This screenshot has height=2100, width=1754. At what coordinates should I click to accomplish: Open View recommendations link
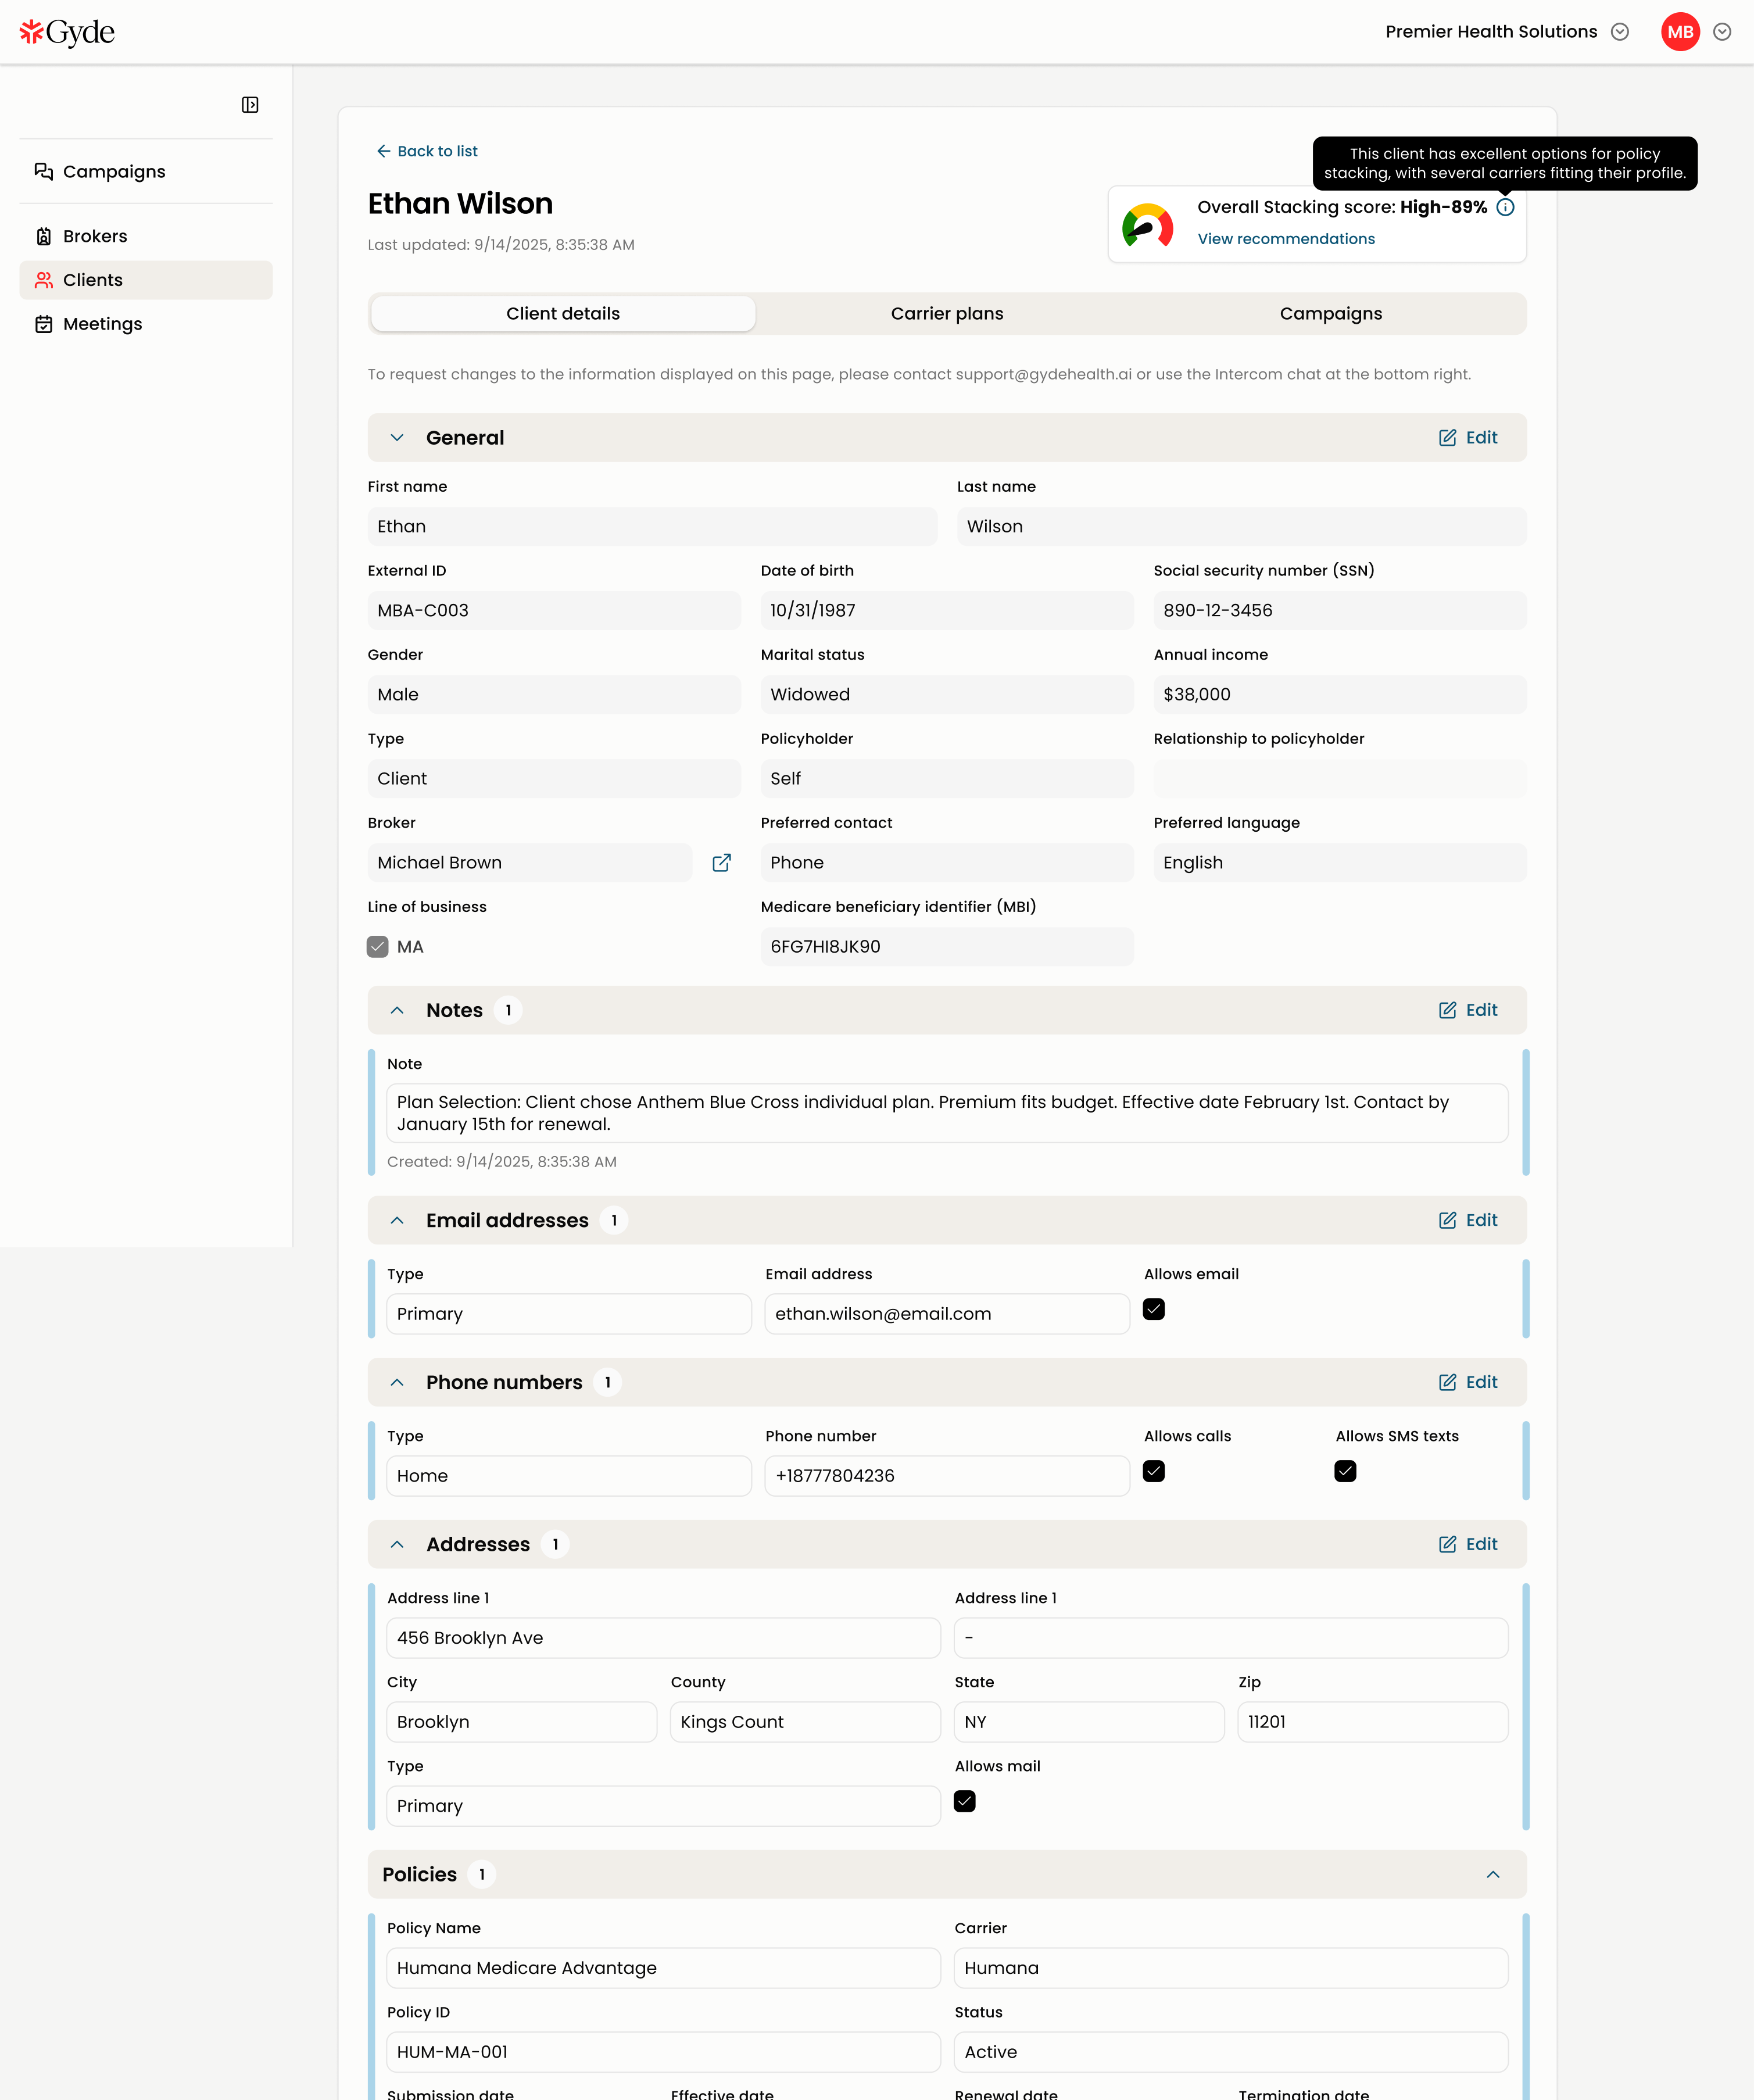click(1286, 239)
